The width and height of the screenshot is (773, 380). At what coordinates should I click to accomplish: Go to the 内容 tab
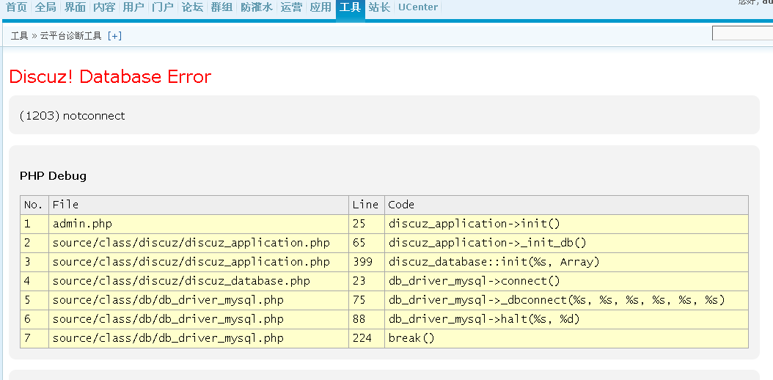(104, 7)
